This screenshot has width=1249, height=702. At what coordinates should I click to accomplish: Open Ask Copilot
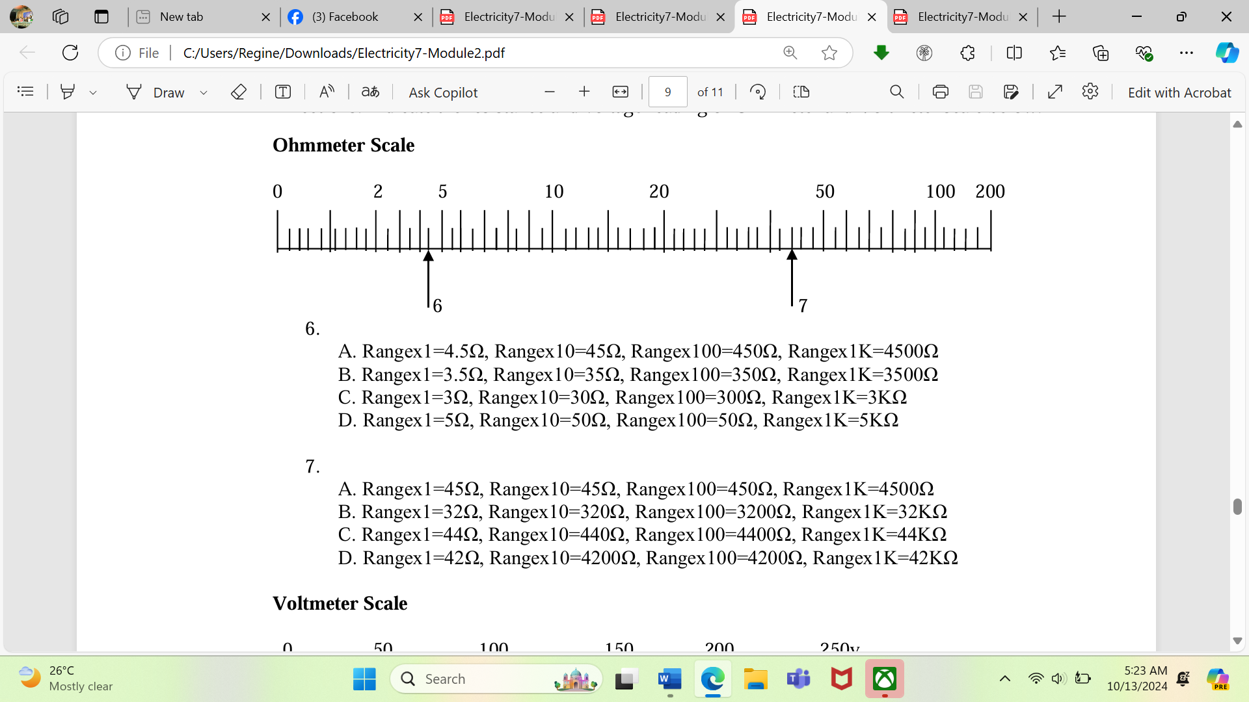click(443, 92)
